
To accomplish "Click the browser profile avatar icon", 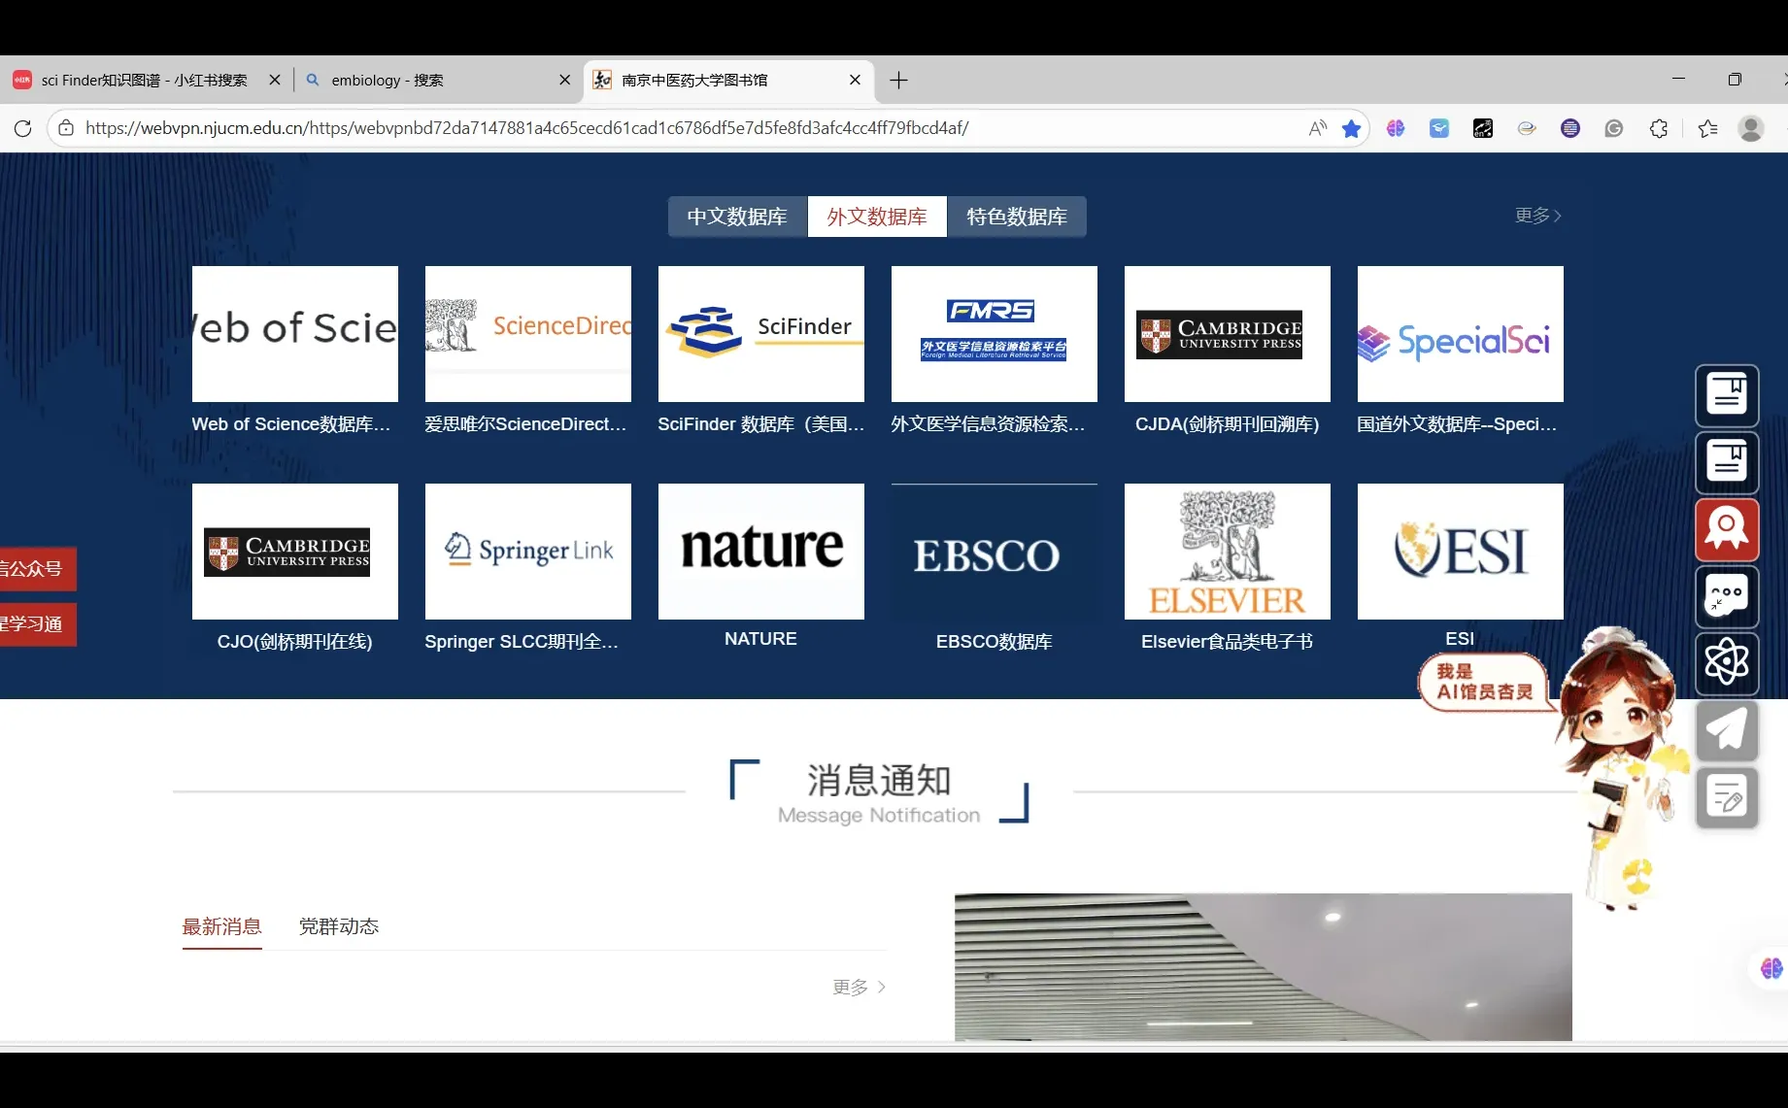I will coord(1751,128).
